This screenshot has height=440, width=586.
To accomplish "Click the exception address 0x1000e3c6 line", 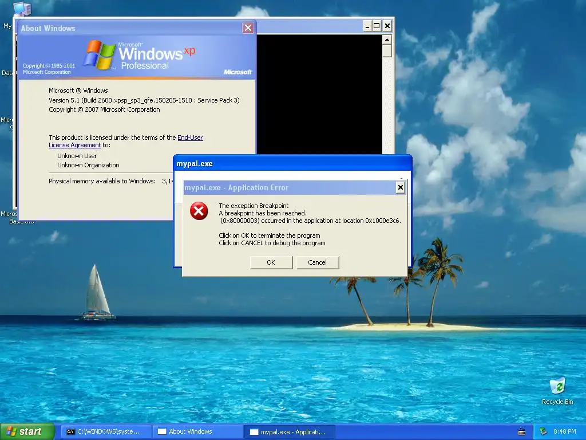I will [310, 221].
